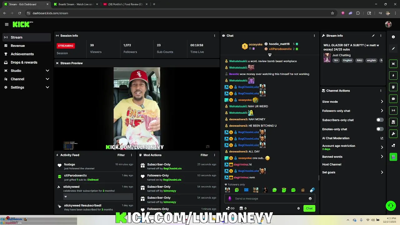The width and height of the screenshot is (400, 225).
Task: Click the green Chat send button
Action: coord(309,208)
